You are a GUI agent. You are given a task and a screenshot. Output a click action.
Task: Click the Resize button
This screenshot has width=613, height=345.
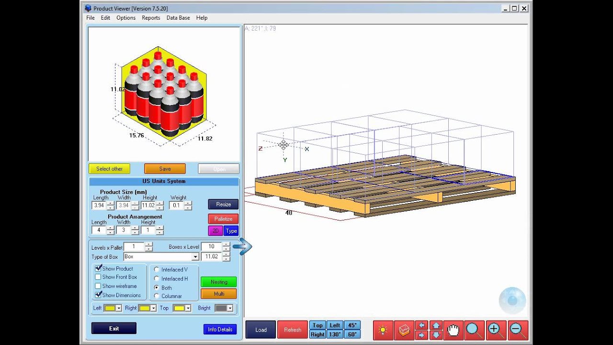coord(223,204)
